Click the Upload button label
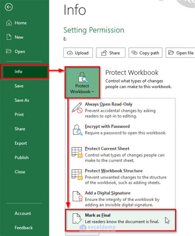Viewport: 195px width, 236px height. point(81,53)
